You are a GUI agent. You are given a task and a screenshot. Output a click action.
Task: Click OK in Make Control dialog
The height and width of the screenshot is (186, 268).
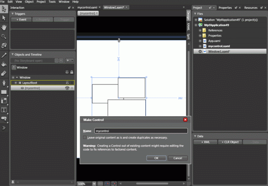(x=156, y=158)
